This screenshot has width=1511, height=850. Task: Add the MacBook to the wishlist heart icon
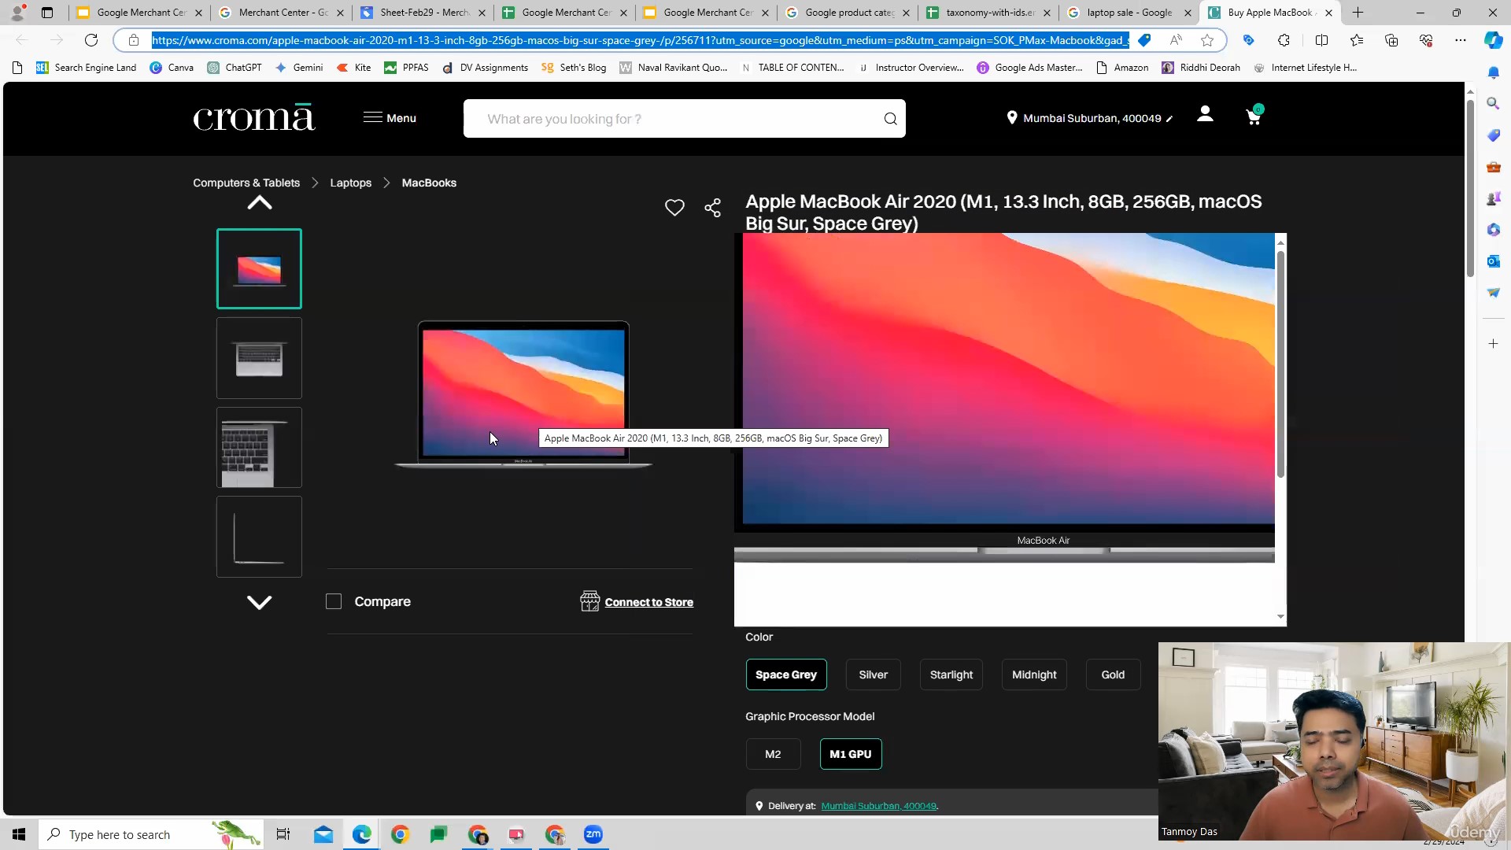click(x=674, y=208)
